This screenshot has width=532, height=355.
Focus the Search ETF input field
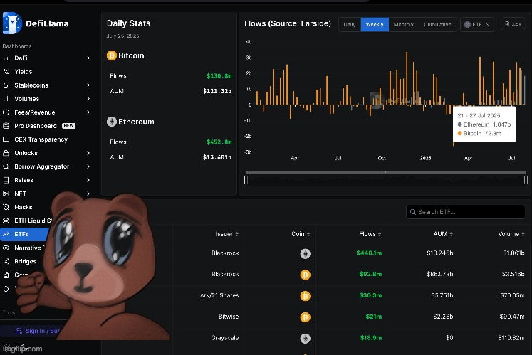466,212
